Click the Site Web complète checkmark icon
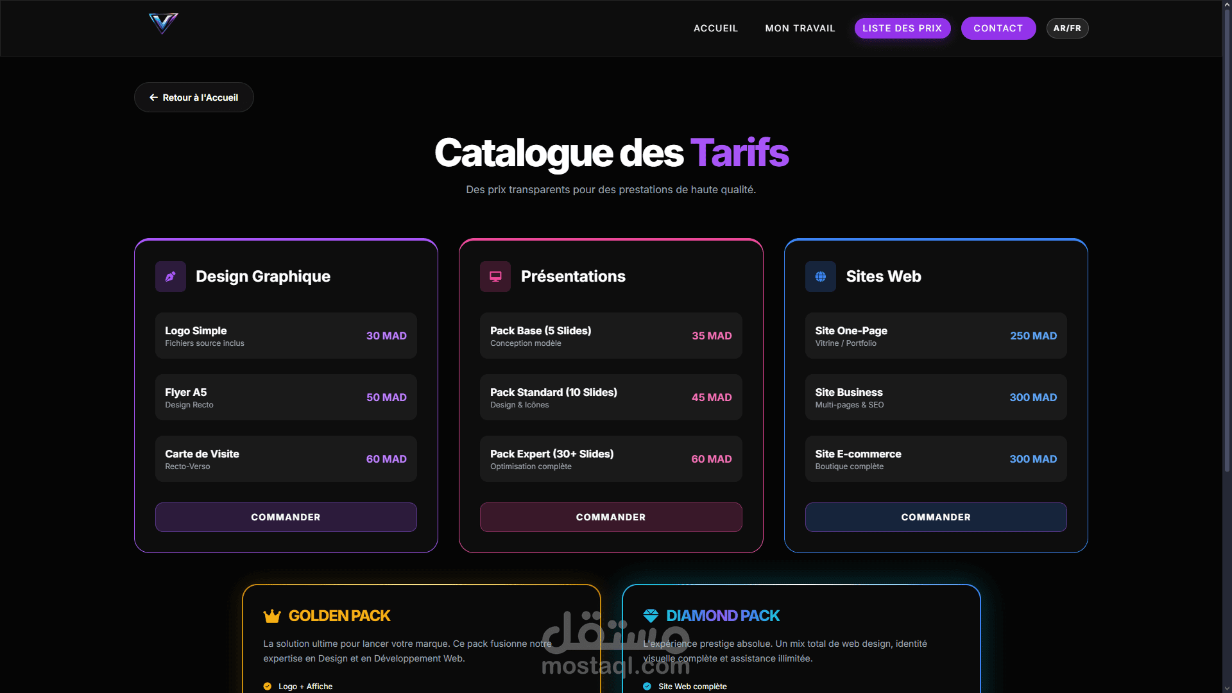The height and width of the screenshot is (693, 1232). pyautogui.click(x=647, y=686)
